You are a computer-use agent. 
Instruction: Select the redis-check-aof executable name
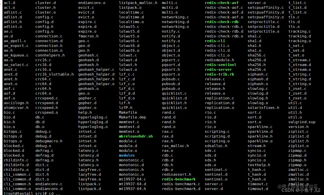(x=222, y=3)
